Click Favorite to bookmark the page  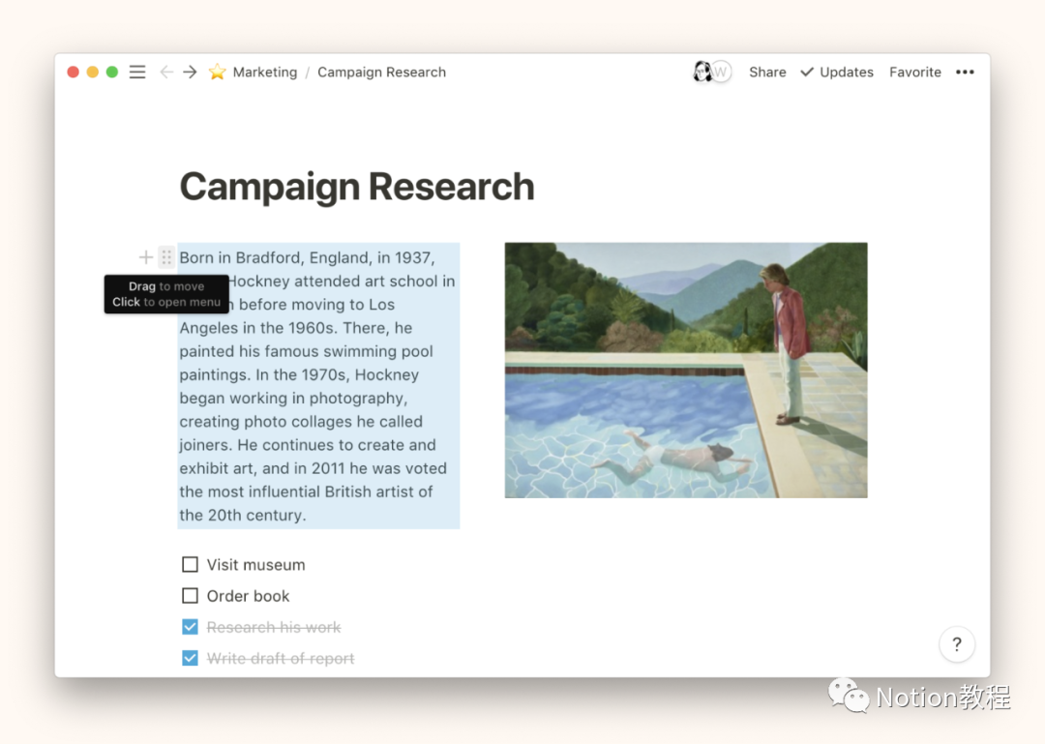[x=914, y=73]
